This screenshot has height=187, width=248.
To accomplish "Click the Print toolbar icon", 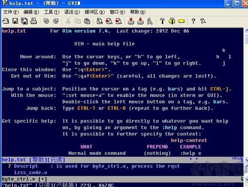I will (x=34, y=21).
